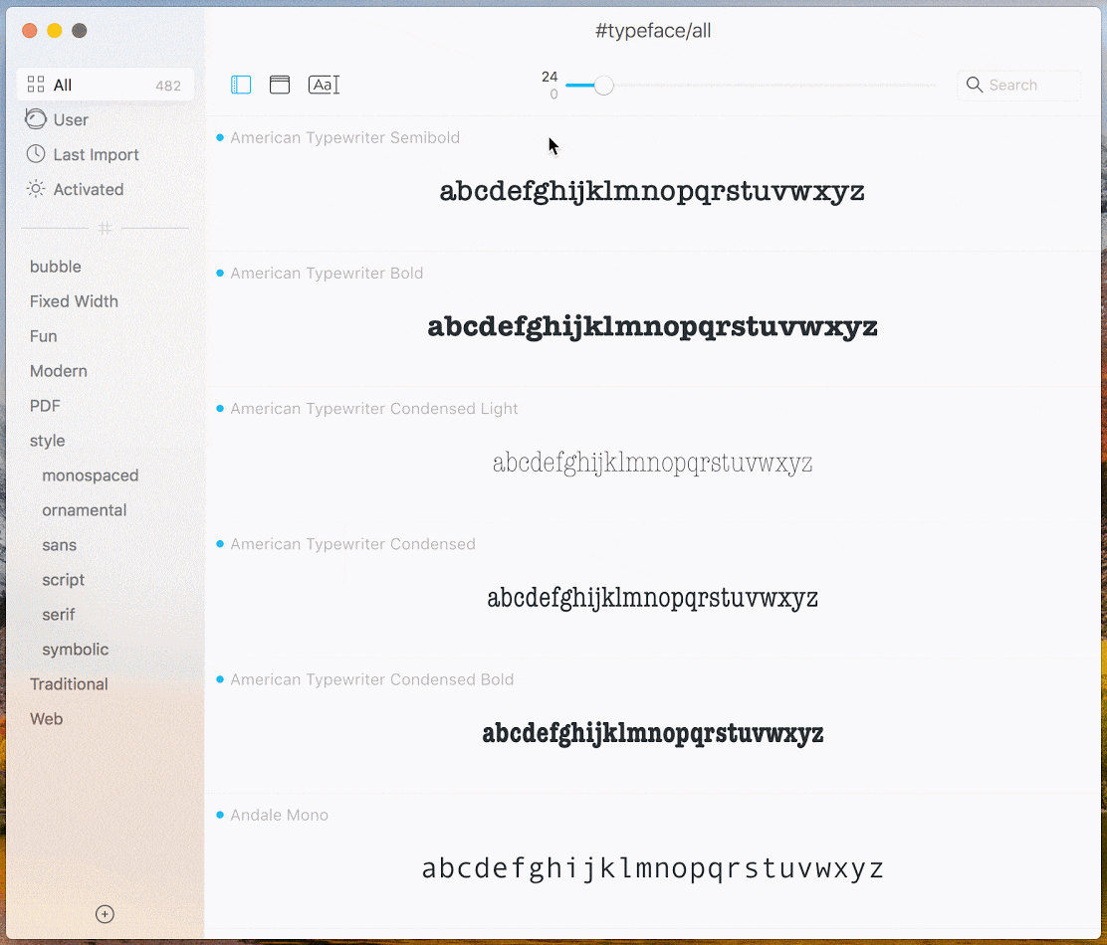The width and height of the screenshot is (1107, 945).
Task: Select the monospaced subtag
Action: point(91,474)
